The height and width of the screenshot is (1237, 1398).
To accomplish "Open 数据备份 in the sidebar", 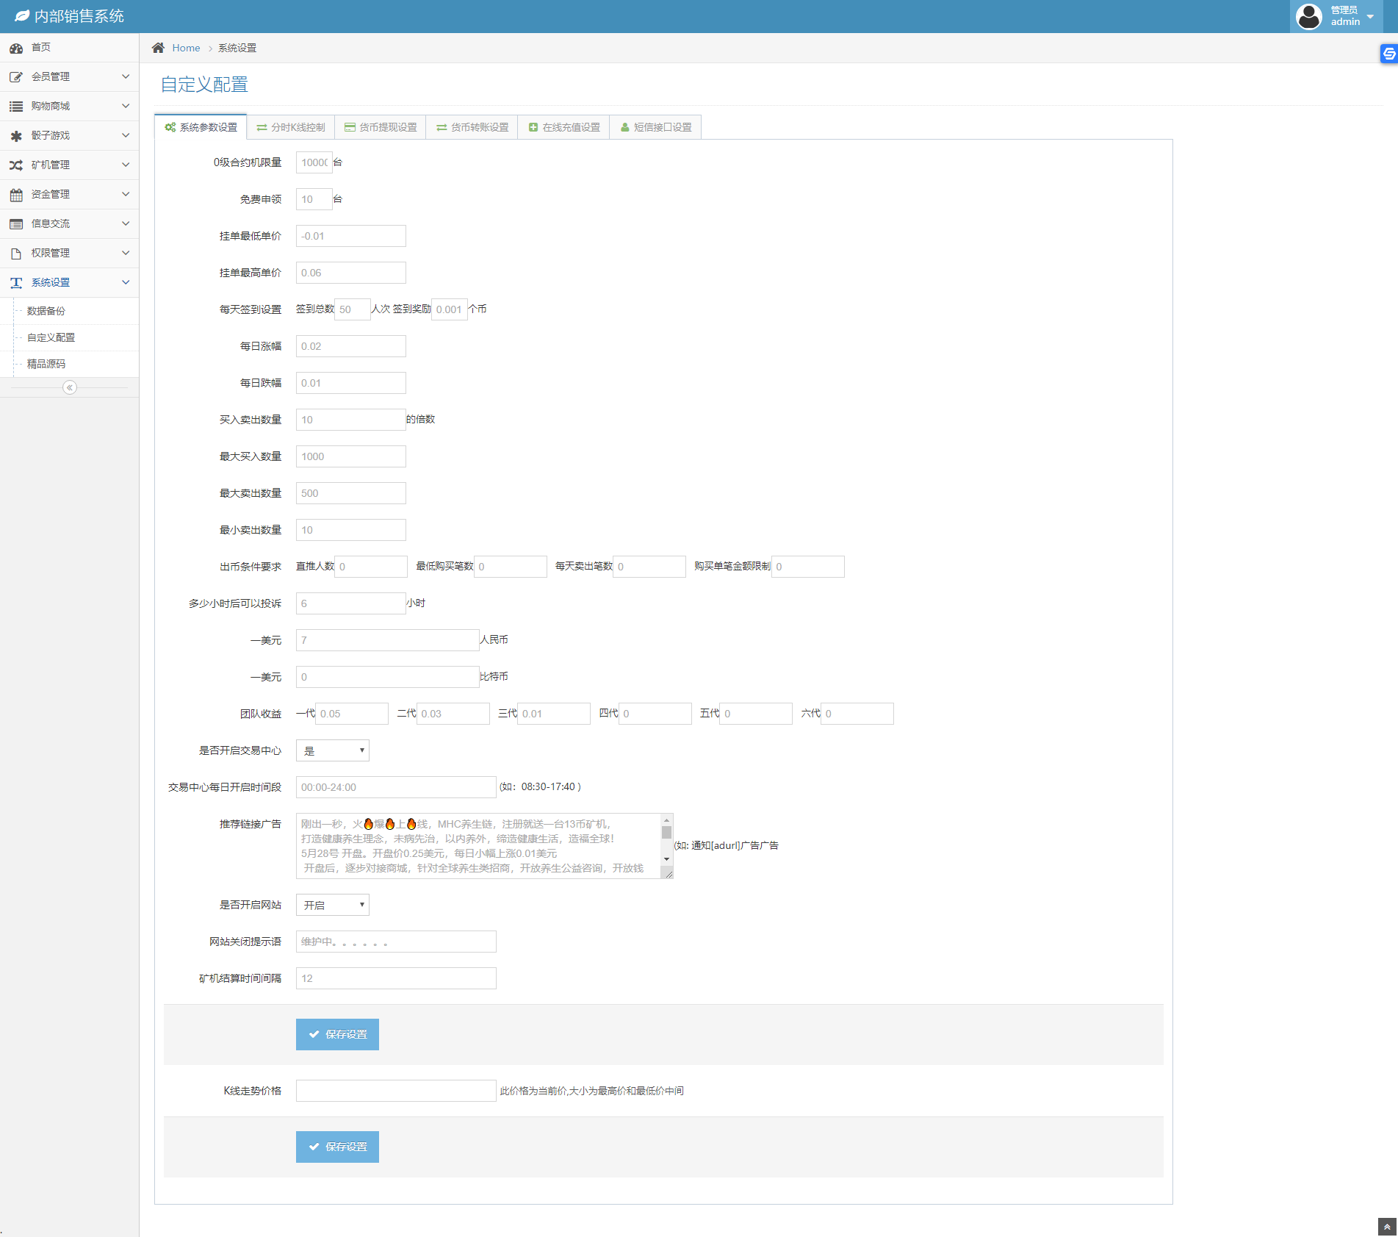I will tap(46, 311).
